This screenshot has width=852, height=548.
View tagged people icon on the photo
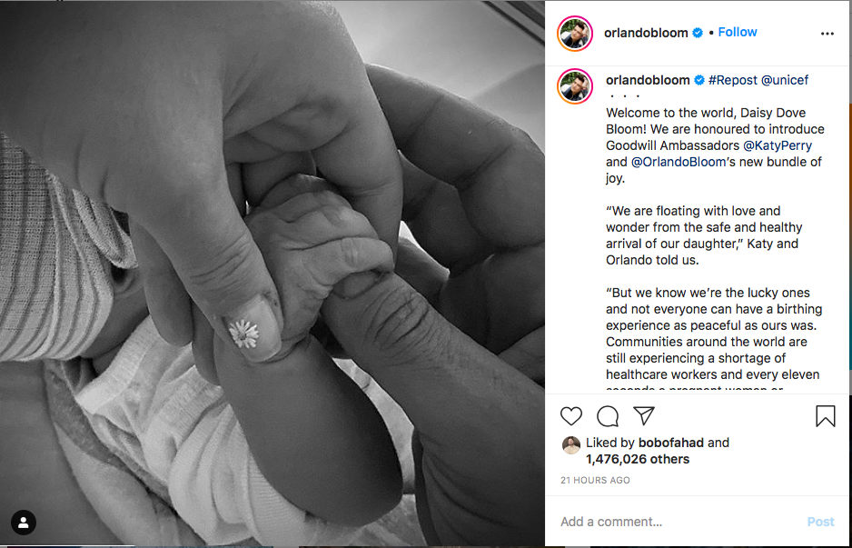pyautogui.click(x=24, y=523)
